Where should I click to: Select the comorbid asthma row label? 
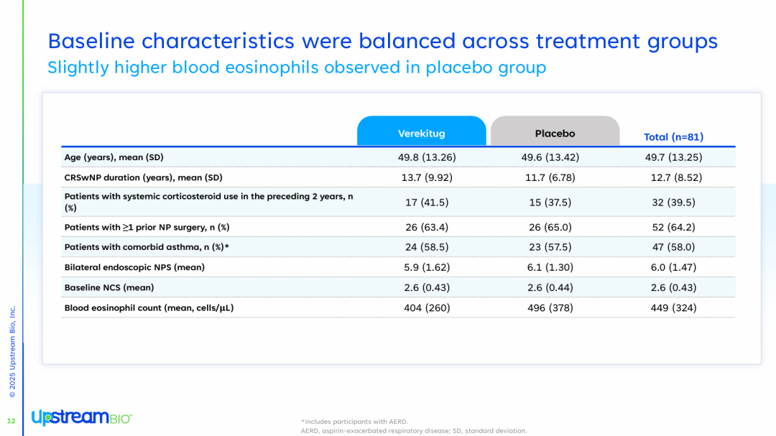[147, 247]
